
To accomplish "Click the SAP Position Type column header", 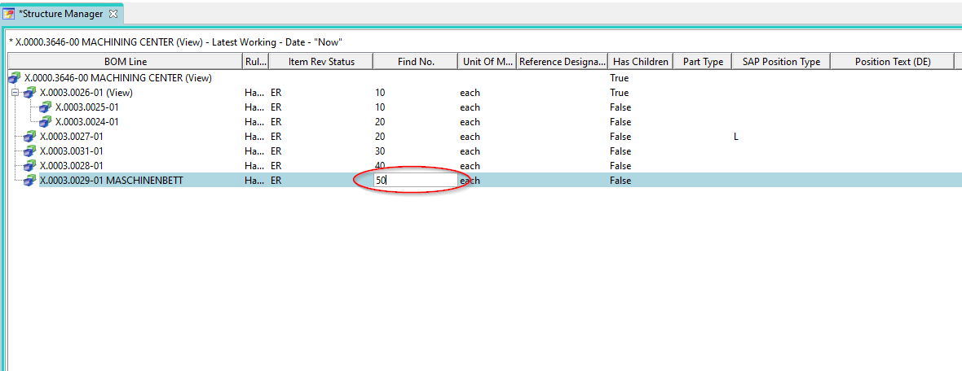I will [x=781, y=62].
